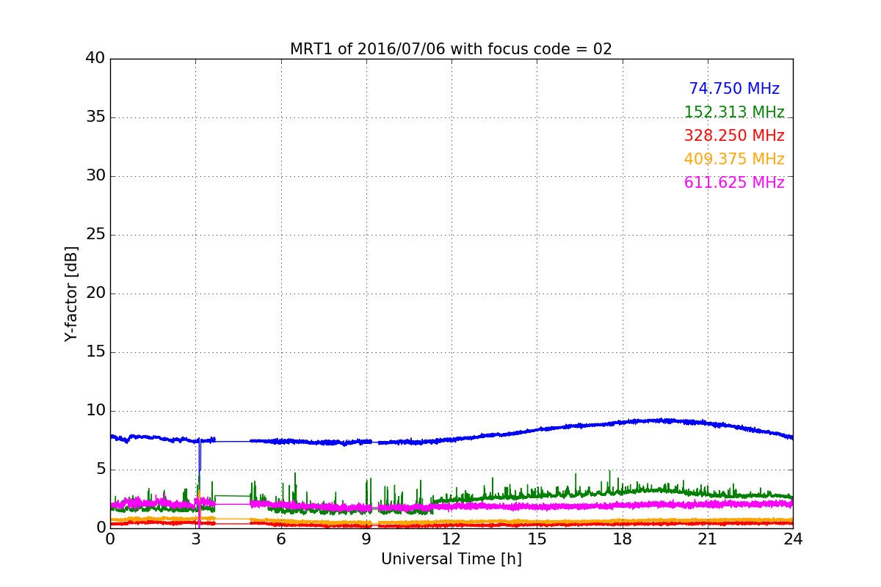Click the x-axis tick label 18
881x587 pixels.
622,539
